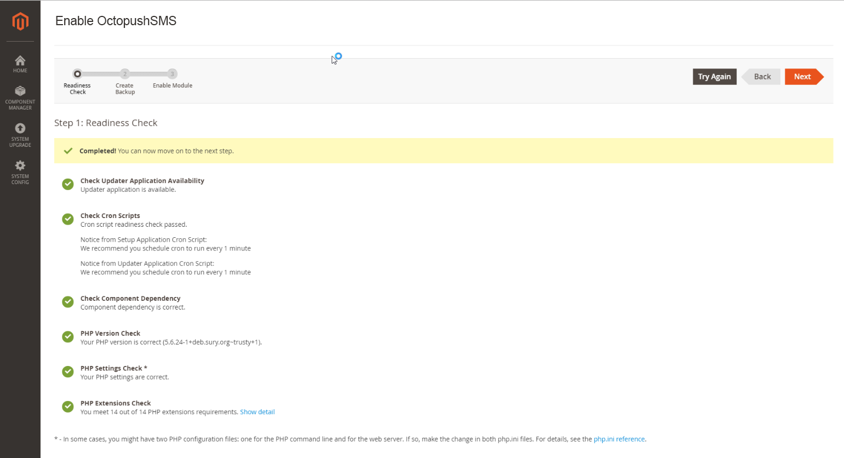Go to System Upgrade
Screen dimensions: 844x458
[20, 135]
